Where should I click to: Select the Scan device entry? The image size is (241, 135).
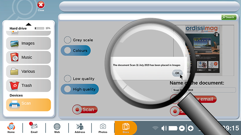29,105
